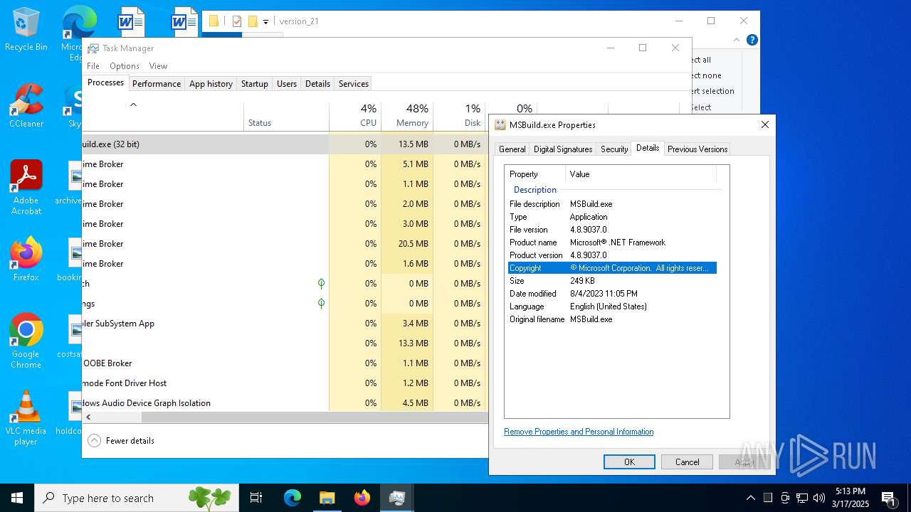911x512 pixels.
Task: Select the Original filename property row
Action: point(612,319)
